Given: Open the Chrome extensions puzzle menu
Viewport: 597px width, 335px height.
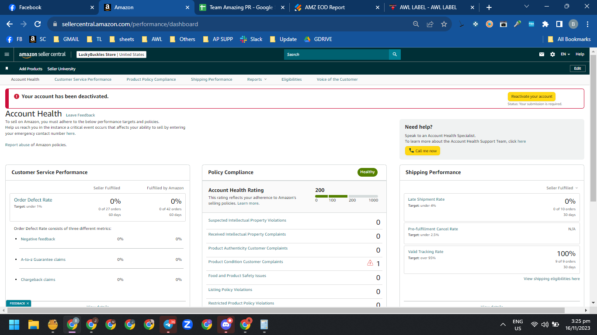Looking at the screenshot, I should tap(545, 24).
